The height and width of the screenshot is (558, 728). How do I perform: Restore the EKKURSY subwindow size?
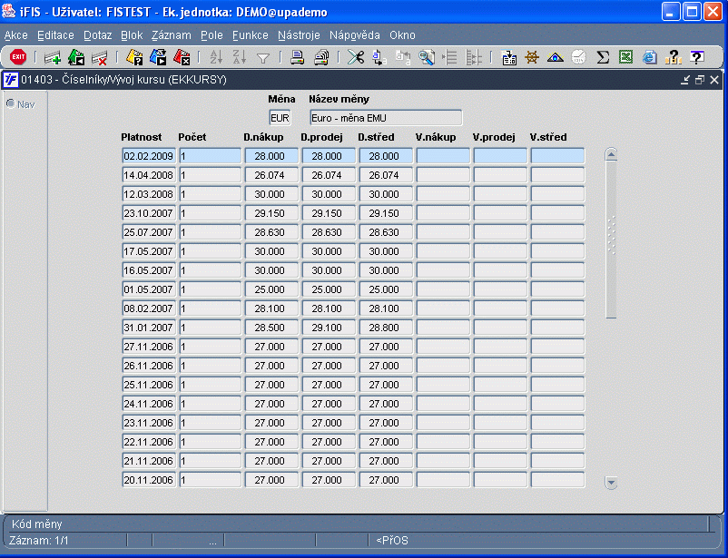[x=700, y=80]
